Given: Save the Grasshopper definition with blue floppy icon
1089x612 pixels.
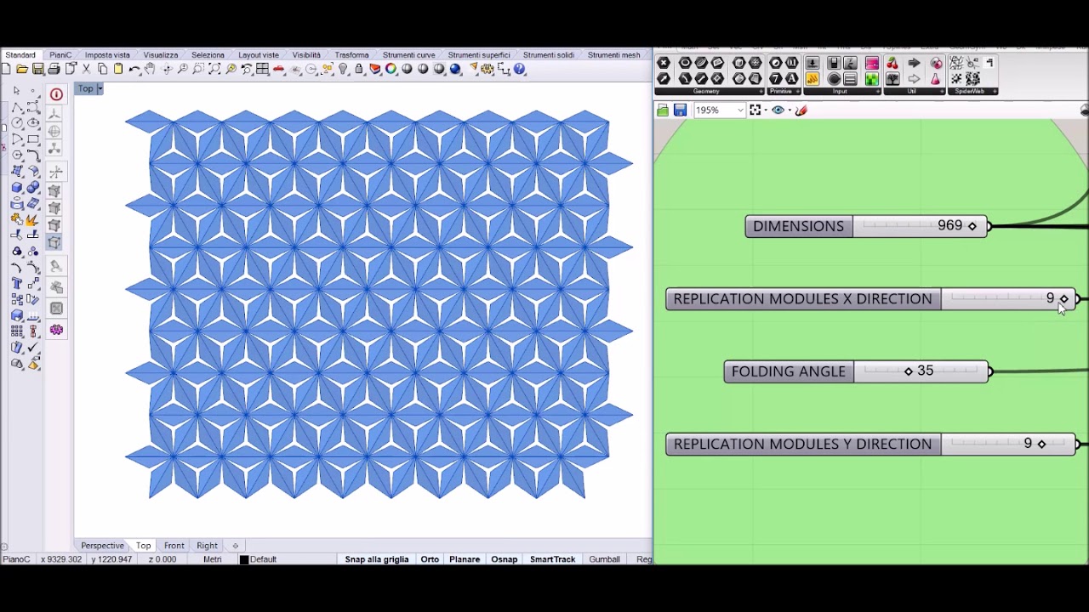Looking at the screenshot, I should click(680, 110).
